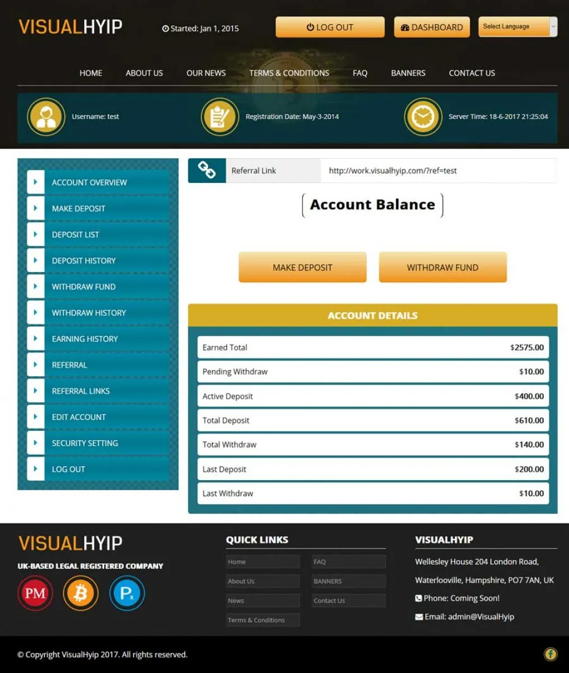This screenshot has height=673, width=569.
Task: Click the user avatar icon beside Username
Action: (46, 117)
